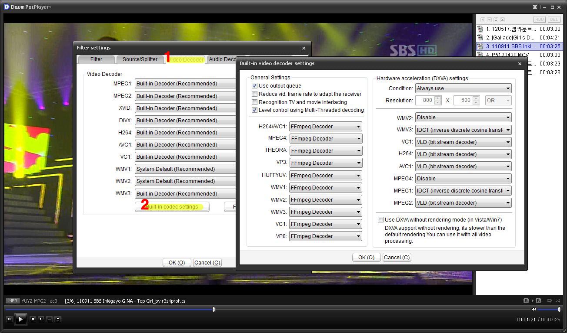Jump to the previous track
This screenshot has width=567, height=333.
click(9, 319)
